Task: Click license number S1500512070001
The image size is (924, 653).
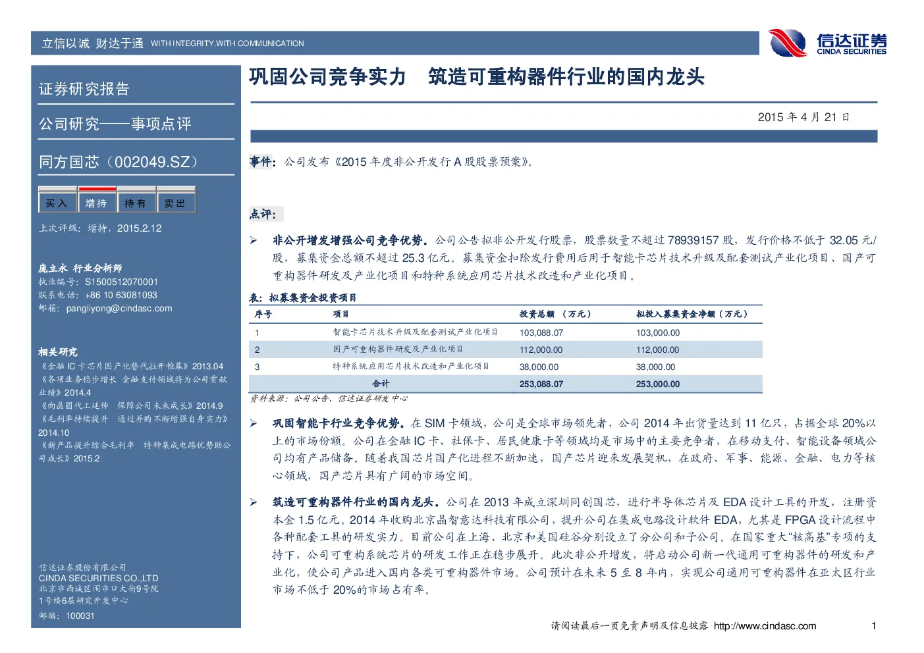Action: coord(122,282)
